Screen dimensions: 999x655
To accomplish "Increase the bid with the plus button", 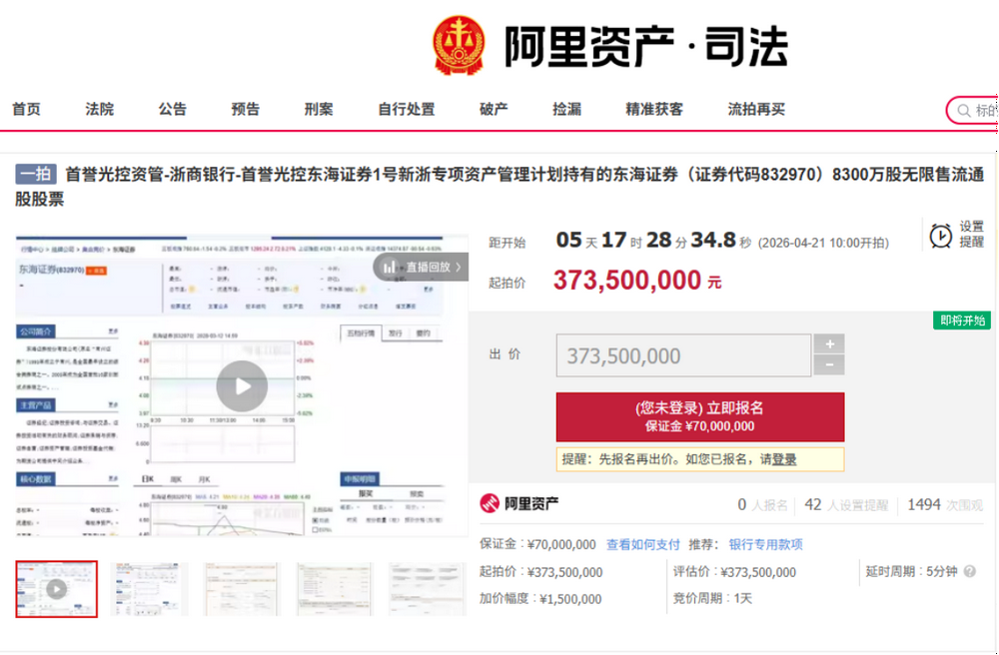I will (x=828, y=344).
